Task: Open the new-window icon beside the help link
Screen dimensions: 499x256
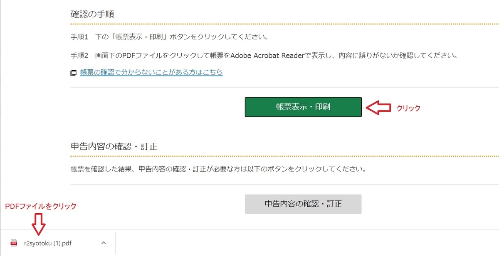Action: (74, 72)
